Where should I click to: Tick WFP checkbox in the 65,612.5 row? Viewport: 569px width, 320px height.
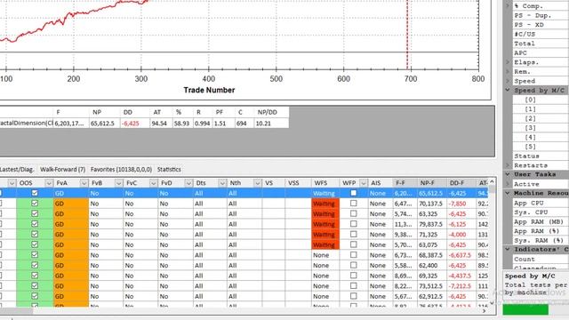pos(354,193)
